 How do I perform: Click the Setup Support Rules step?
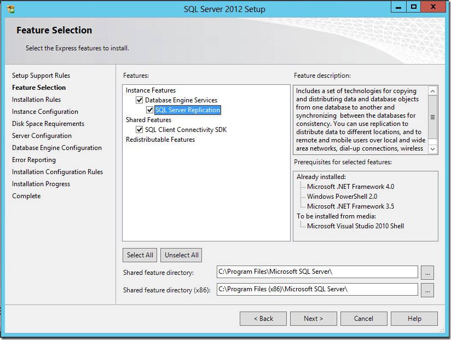click(41, 76)
